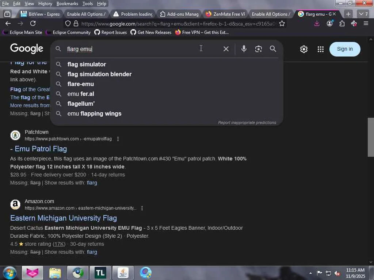This screenshot has width=374, height=280.
Task: Click flarg link under Amazon result
Action: click(92, 252)
